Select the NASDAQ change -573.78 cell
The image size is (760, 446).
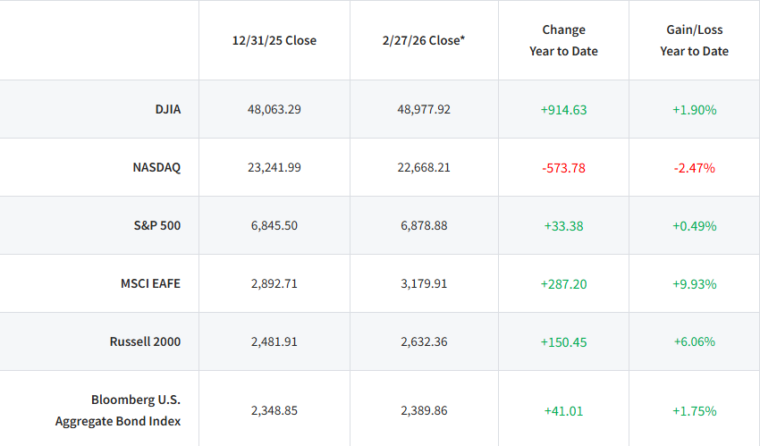coord(563,168)
